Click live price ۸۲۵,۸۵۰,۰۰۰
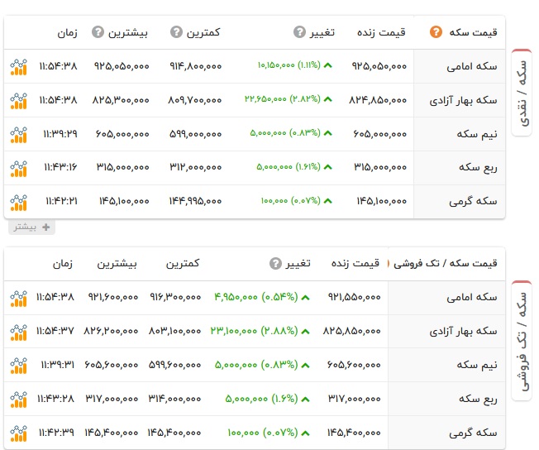The height and width of the screenshot is (450, 539). click(351, 331)
